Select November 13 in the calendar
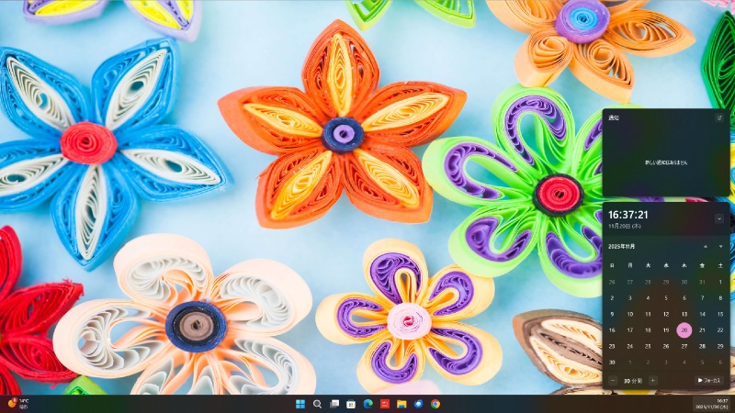 pyautogui.click(x=684, y=314)
